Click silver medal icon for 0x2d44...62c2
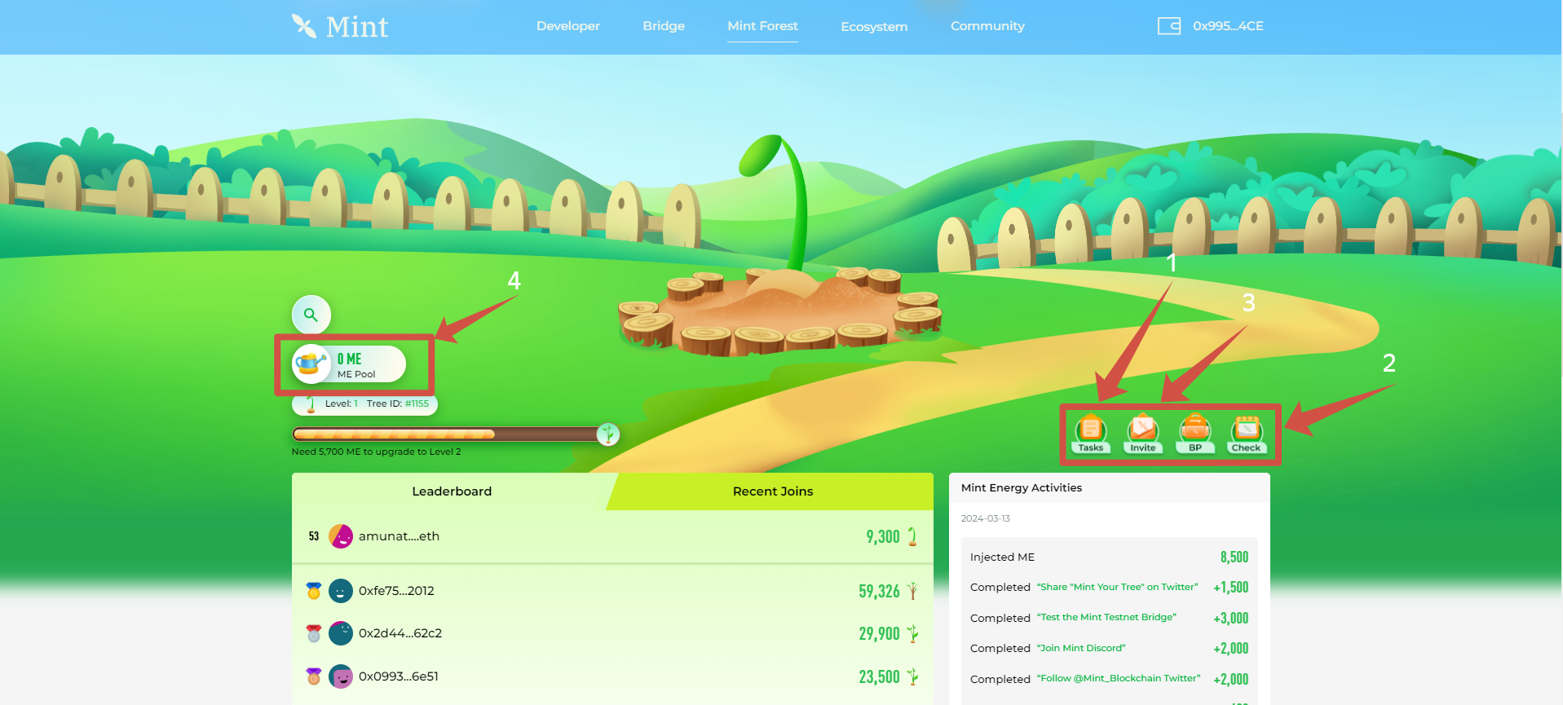1563x705 pixels. tap(314, 633)
